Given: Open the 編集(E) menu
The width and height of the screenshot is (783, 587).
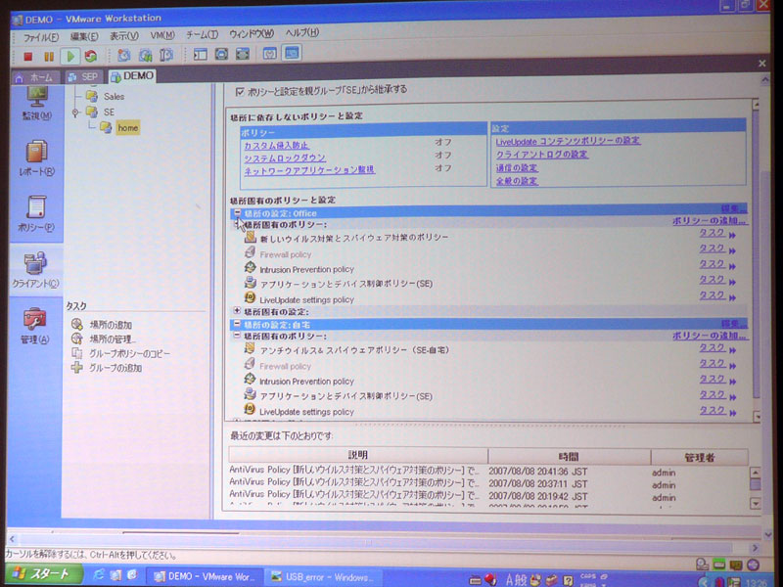Looking at the screenshot, I should (84, 37).
